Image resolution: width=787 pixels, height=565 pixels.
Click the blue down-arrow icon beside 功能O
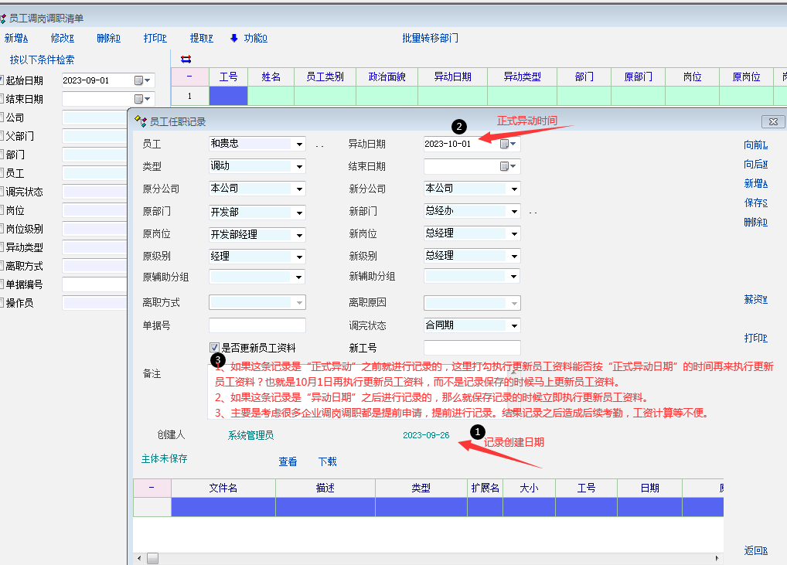point(234,39)
